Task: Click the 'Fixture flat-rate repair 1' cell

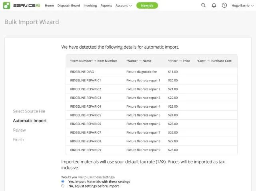Action: (143, 81)
